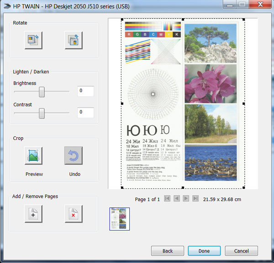Focus the Contrast value field
Image resolution: width=274 pixels, height=263 pixels.
pos(86,113)
